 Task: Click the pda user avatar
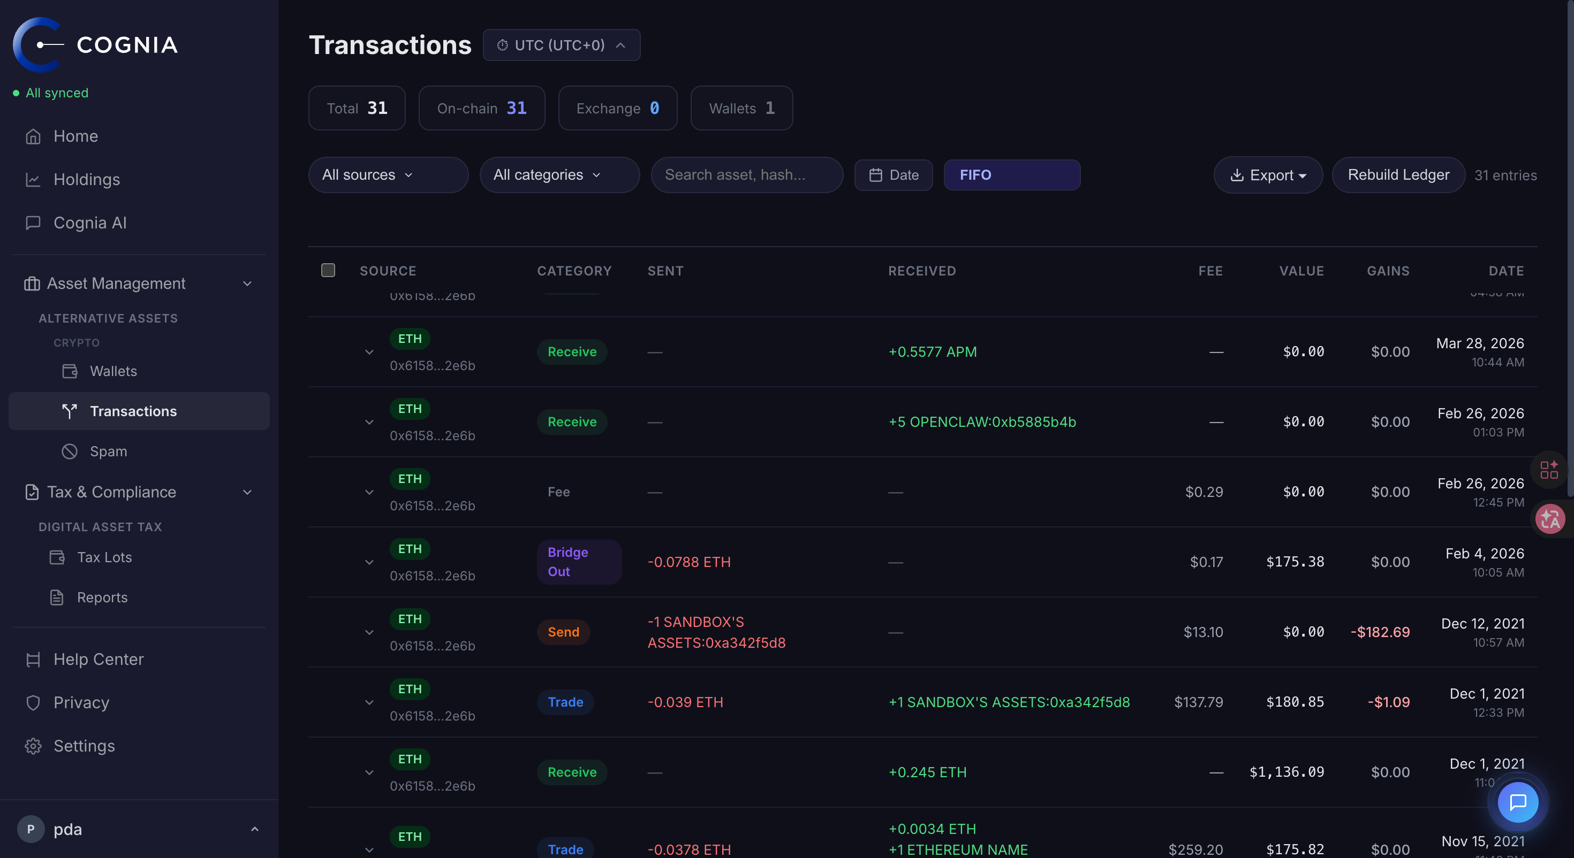31,829
